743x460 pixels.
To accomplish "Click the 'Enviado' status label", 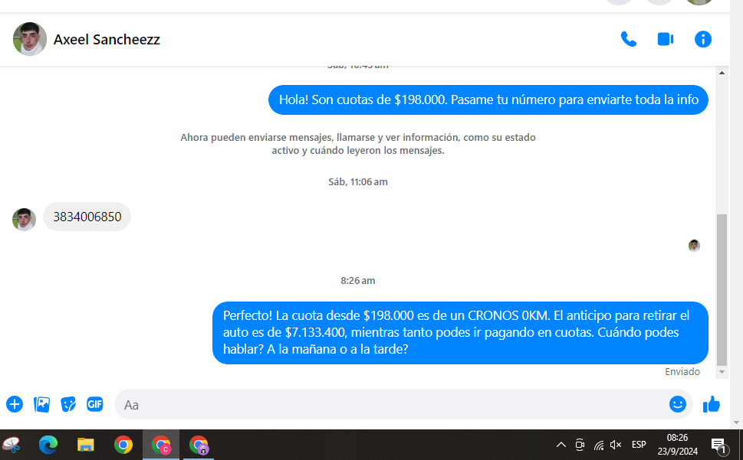I will [682, 371].
